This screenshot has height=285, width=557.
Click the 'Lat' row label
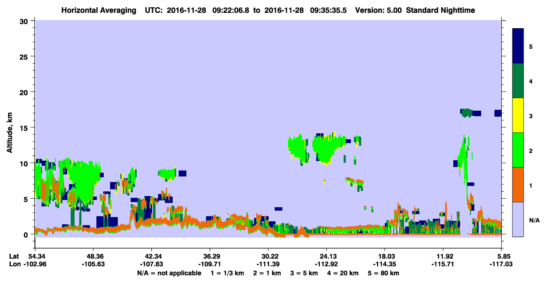coord(14,256)
